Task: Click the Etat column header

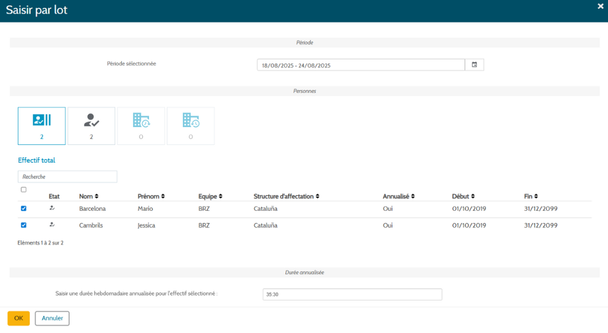Action: (54, 196)
